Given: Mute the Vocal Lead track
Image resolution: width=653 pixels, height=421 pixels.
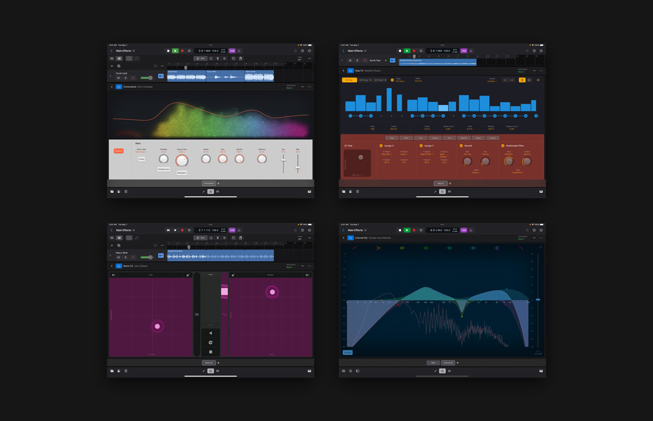Looking at the screenshot, I should [x=118, y=77].
